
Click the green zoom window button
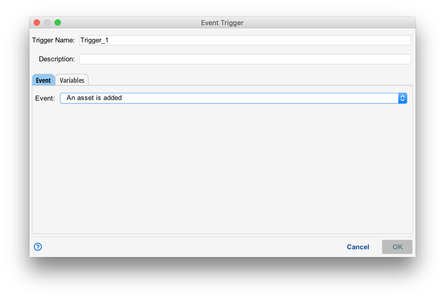coord(58,23)
